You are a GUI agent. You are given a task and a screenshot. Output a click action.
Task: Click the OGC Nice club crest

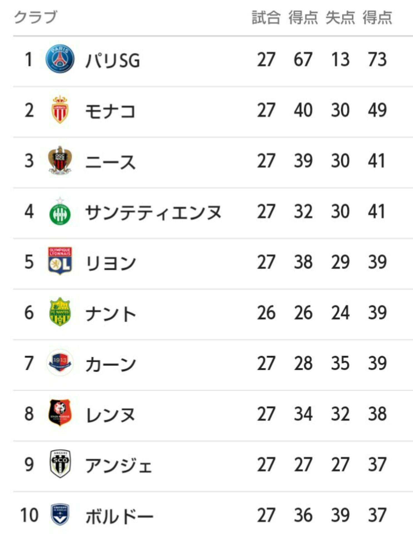click(x=60, y=160)
